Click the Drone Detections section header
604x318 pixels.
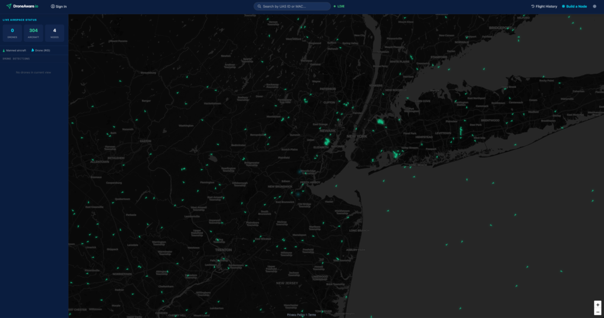click(16, 59)
